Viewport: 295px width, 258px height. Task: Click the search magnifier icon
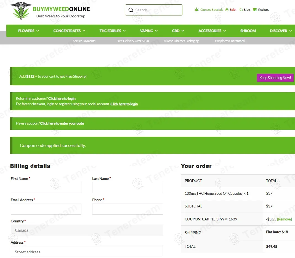(x=131, y=10)
